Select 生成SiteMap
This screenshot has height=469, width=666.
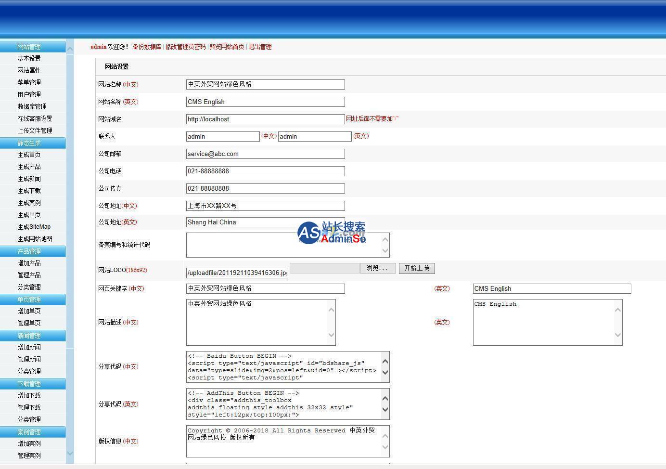click(34, 227)
